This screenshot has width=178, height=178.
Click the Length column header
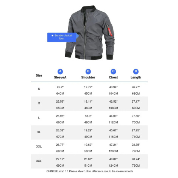(x=136, y=77)
